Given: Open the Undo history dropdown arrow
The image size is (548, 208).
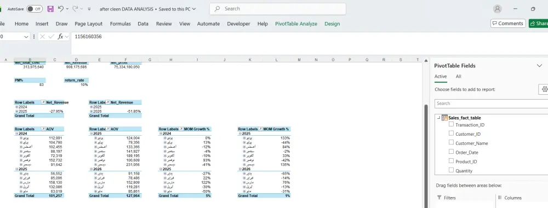Looking at the screenshot, I should (67, 9).
